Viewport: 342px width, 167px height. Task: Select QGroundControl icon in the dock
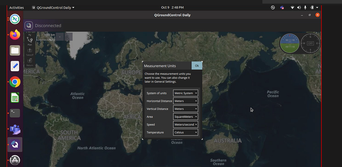coord(15,145)
